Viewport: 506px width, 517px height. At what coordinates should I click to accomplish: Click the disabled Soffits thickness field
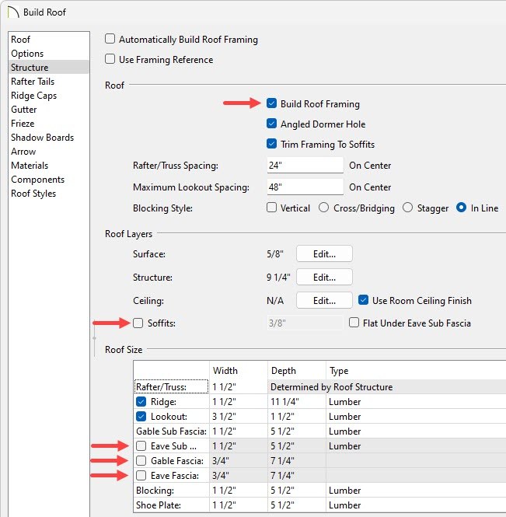(305, 323)
